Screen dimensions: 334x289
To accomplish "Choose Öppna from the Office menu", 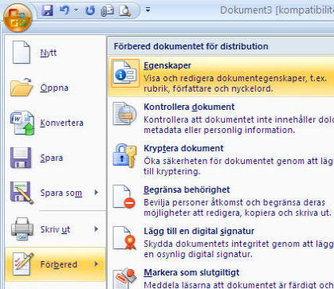I will coord(54,88).
